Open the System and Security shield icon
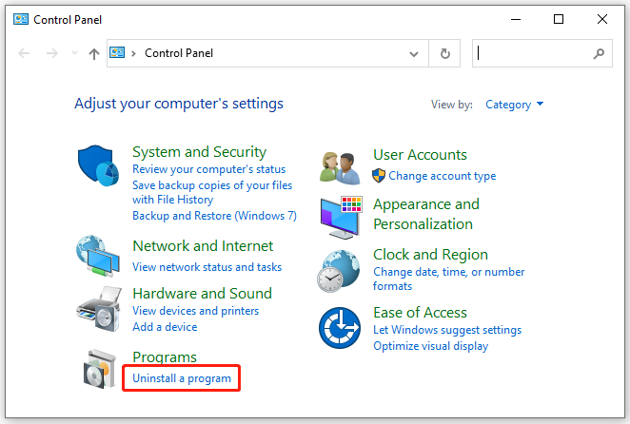The height and width of the screenshot is (424, 630). pos(98,165)
